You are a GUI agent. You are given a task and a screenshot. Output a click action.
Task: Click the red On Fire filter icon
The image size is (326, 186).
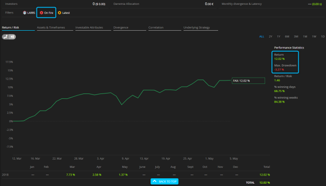[41, 12]
